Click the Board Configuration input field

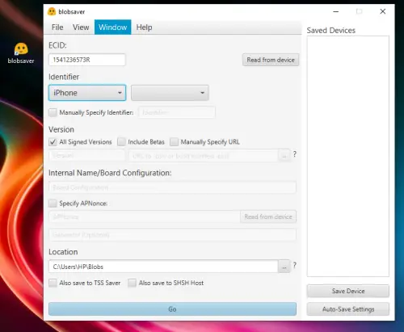pyautogui.click(x=172, y=187)
